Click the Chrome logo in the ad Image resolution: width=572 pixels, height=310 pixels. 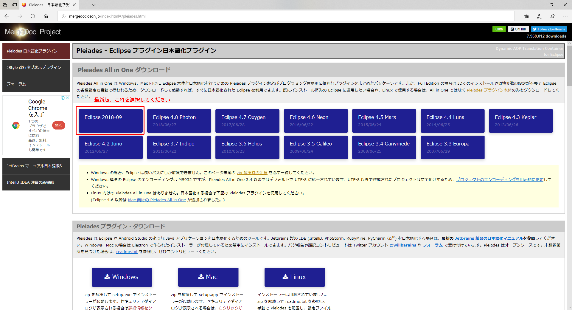point(16,125)
